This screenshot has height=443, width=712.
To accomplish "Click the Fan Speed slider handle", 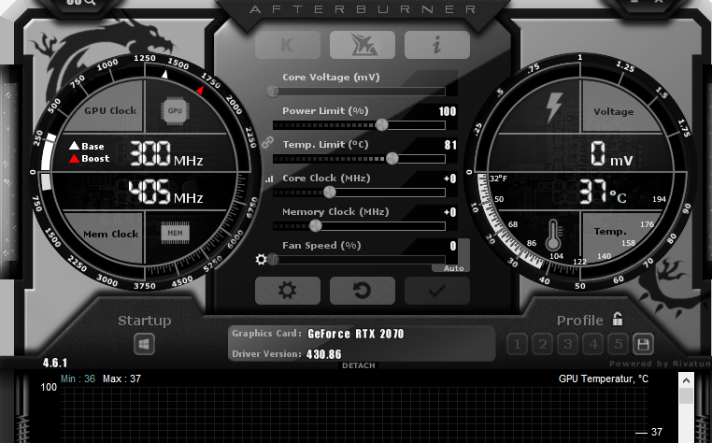I will tap(273, 260).
